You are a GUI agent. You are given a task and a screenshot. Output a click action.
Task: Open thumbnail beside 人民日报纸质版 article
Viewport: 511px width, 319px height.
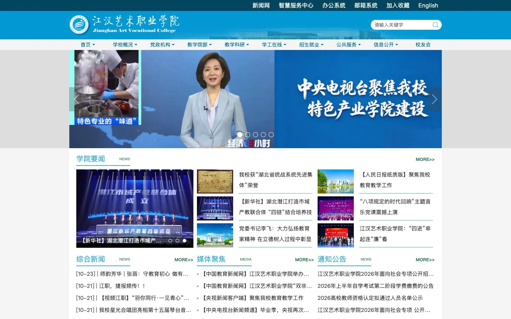(336, 181)
